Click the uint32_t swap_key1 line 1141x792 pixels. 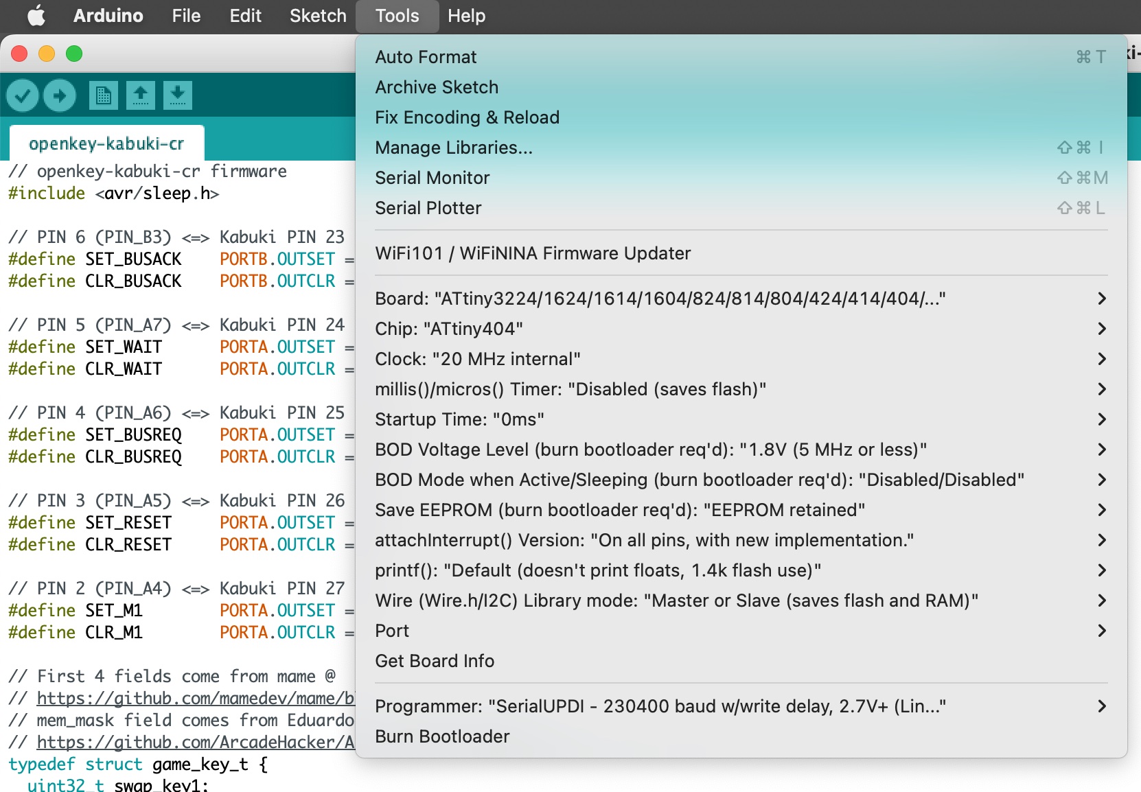tap(118, 785)
